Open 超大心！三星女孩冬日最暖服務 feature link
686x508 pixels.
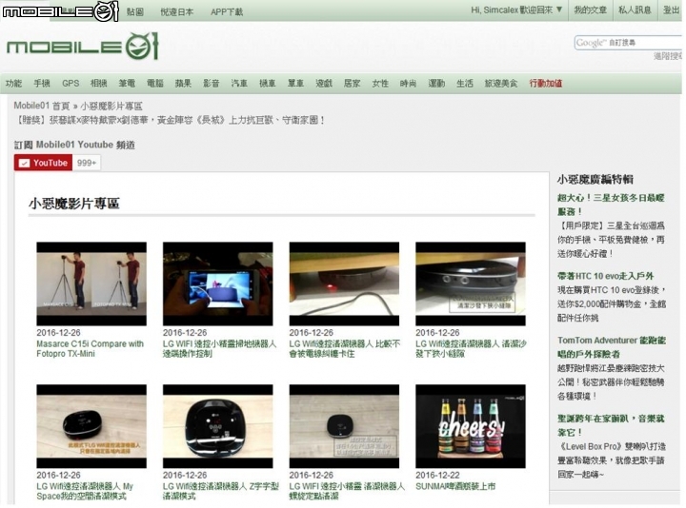611,205
